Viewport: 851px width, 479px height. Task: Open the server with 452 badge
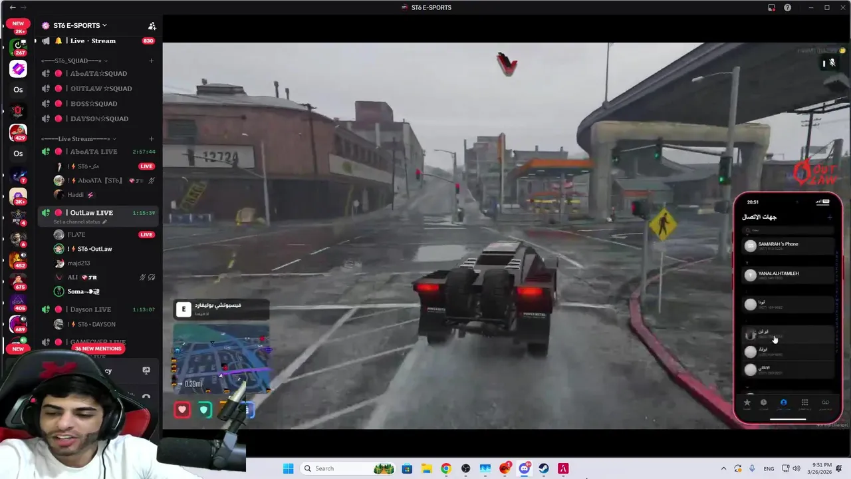18,260
